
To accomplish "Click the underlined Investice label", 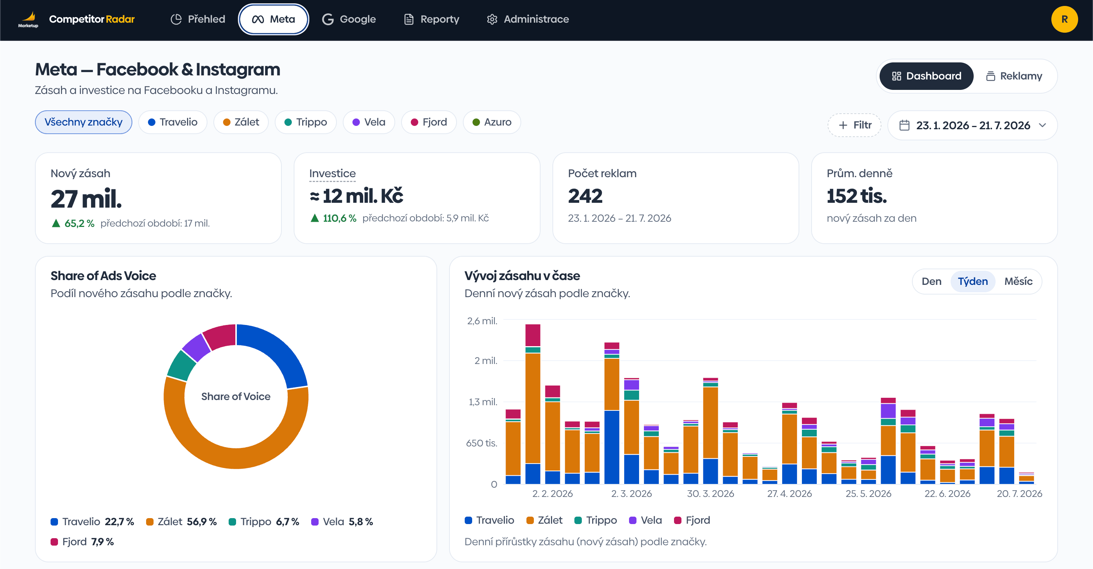I will (332, 173).
